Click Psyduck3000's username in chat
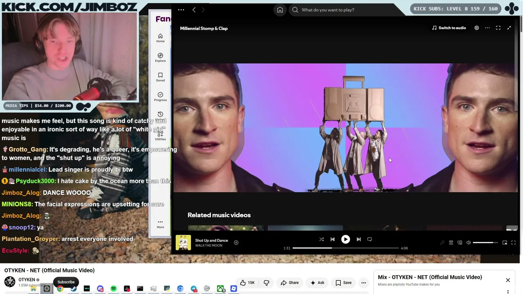Screen dimensions: 523x294 [x=36, y=181]
